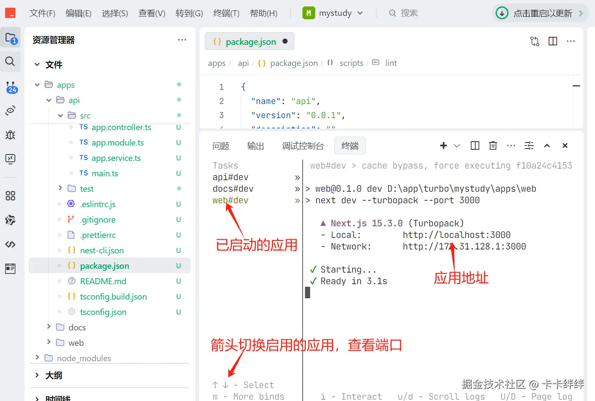Maximize the terminal panel with up chevron
This screenshot has width=595, height=401.
pos(547,146)
